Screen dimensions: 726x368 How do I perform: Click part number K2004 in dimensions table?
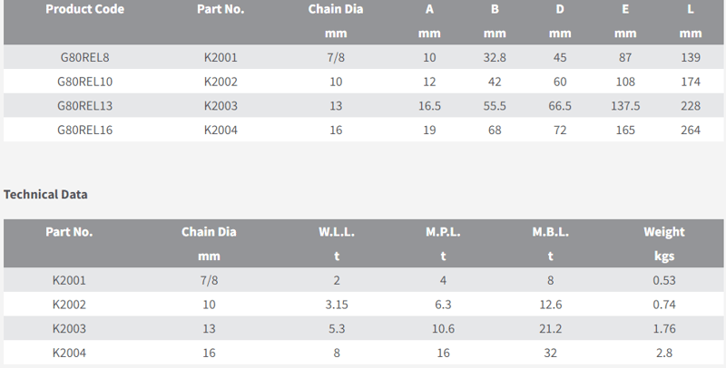(x=221, y=130)
